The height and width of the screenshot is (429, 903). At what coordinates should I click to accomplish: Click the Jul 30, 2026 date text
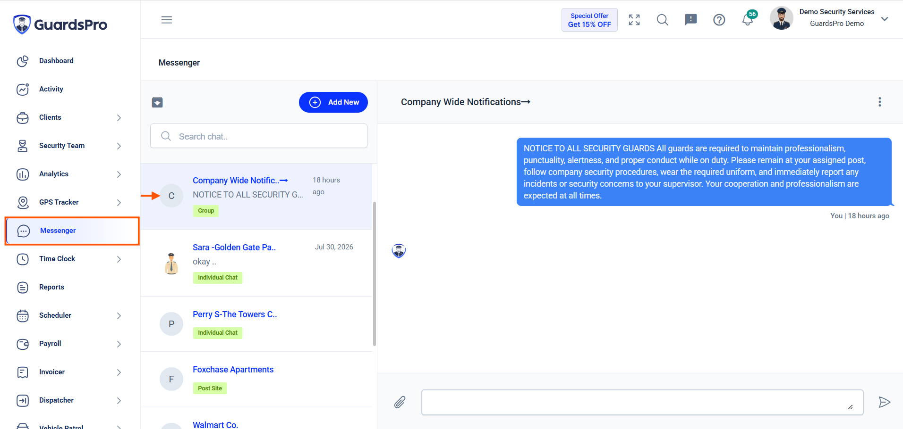334,247
